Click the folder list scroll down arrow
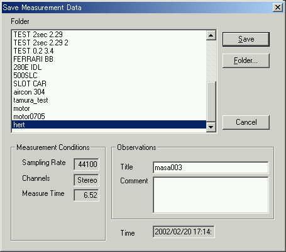Image resolution: width=286 pixels, height=252 pixels. coord(211,127)
